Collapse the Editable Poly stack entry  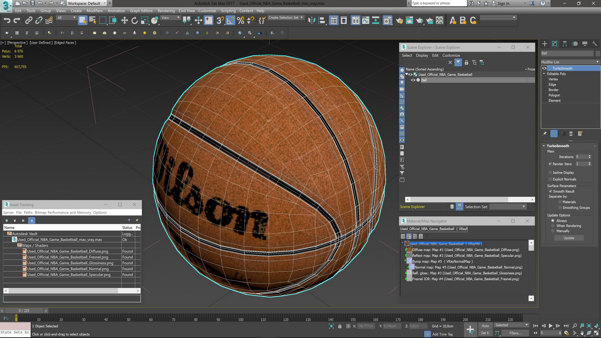(x=544, y=74)
